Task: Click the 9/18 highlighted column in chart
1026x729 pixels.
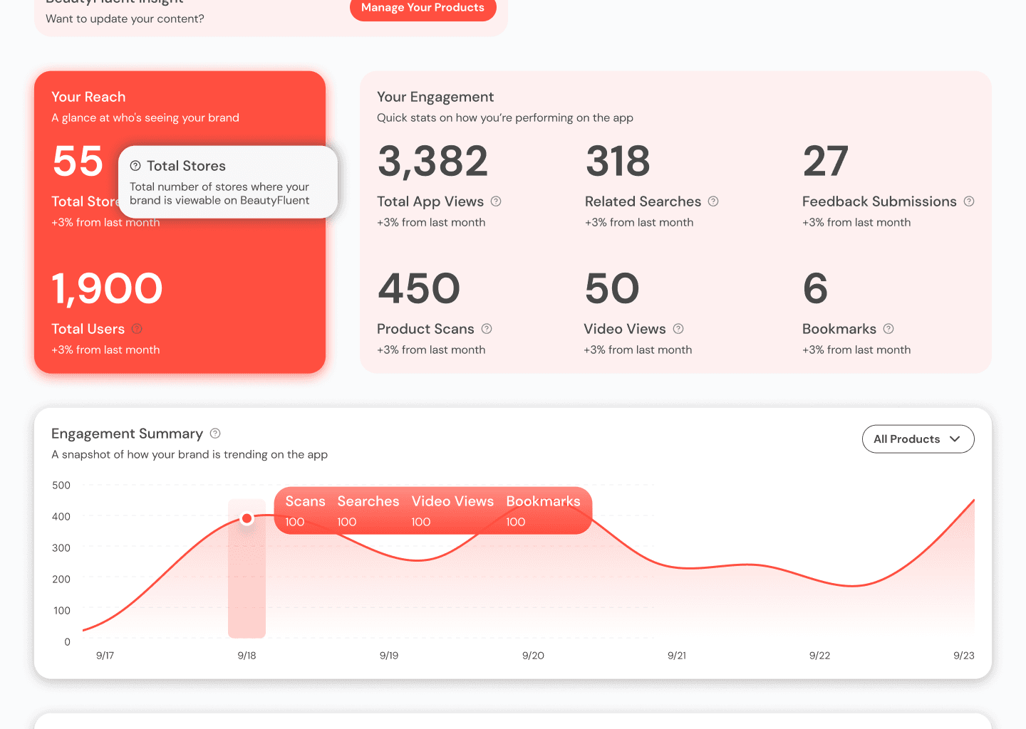Action: [247, 568]
